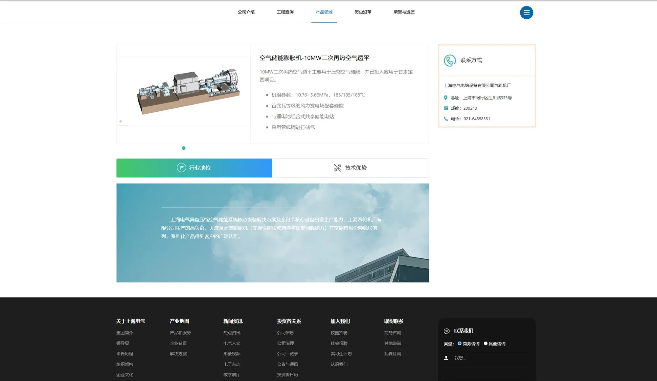657x381 pixels.
Task: Click the carousel dot indicator below image
Action: click(x=184, y=148)
